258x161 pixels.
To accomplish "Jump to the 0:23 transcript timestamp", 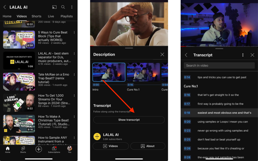I will 187,131.
